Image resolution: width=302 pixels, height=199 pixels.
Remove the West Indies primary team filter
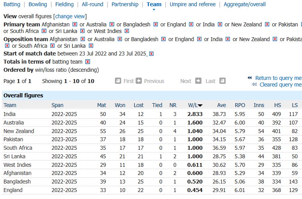click(x=127, y=31)
